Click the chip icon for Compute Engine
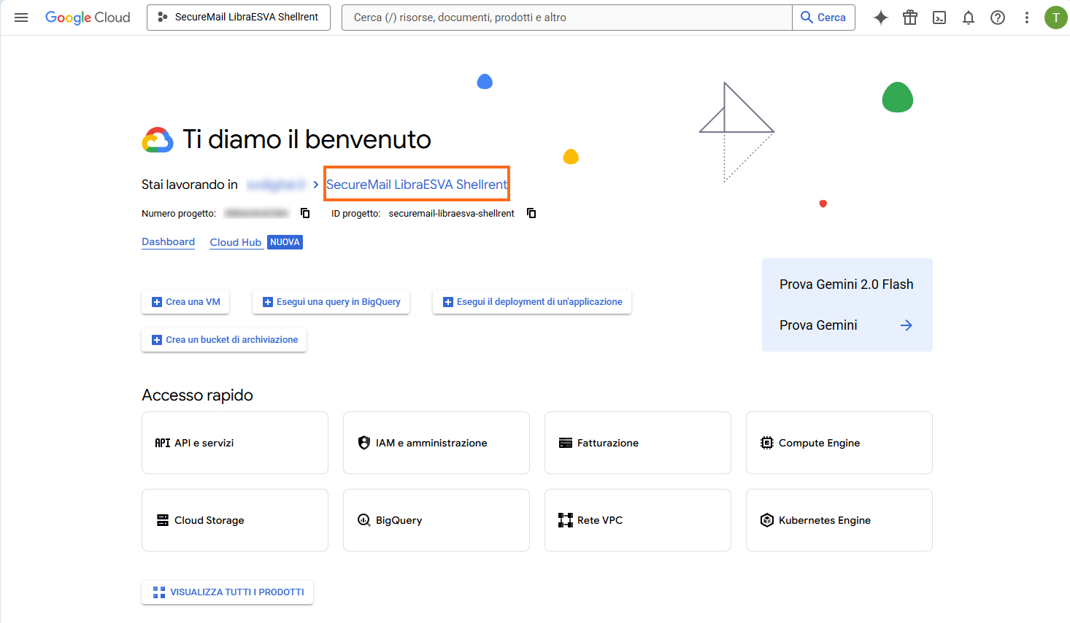The width and height of the screenshot is (1070, 623). click(767, 443)
